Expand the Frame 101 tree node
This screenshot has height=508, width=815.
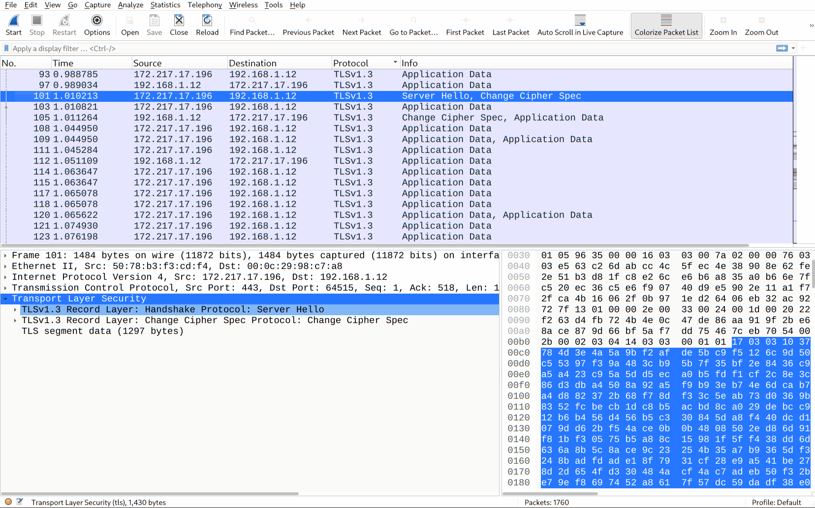(5, 255)
